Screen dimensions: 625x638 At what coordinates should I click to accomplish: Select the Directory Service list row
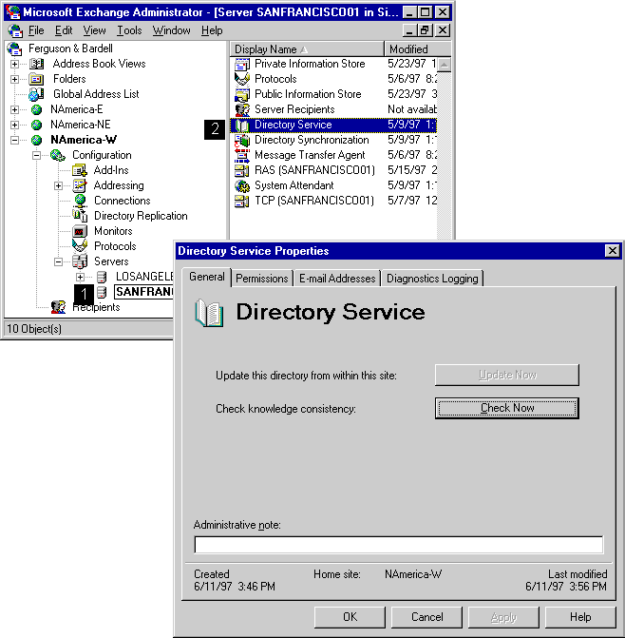(x=333, y=125)
